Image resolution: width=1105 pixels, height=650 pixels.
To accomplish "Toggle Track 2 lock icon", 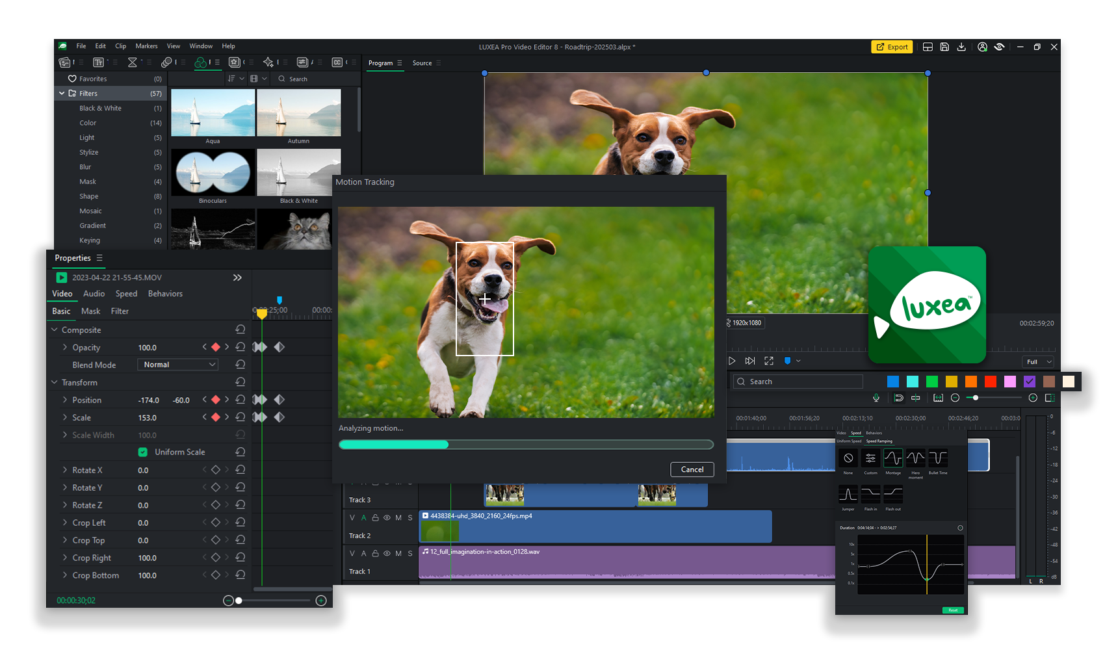I will (x=375, y=518).
